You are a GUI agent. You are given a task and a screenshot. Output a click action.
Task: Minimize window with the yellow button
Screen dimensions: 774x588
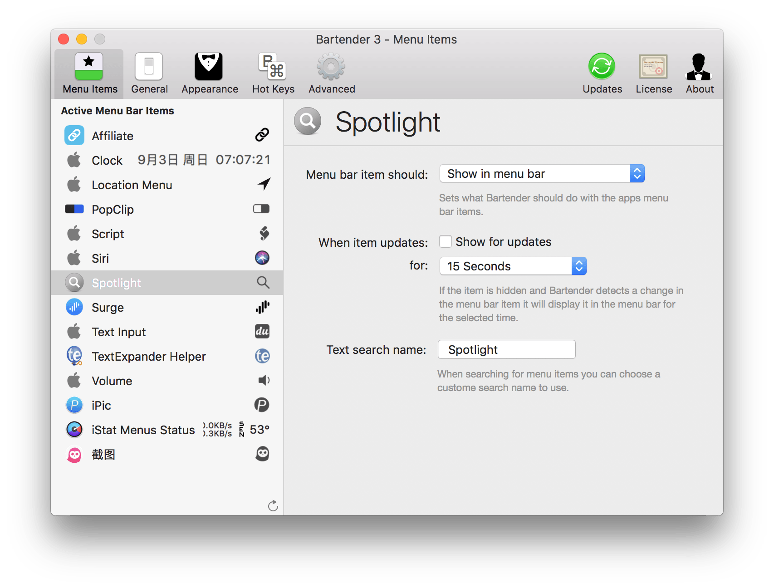click(82, 39)
